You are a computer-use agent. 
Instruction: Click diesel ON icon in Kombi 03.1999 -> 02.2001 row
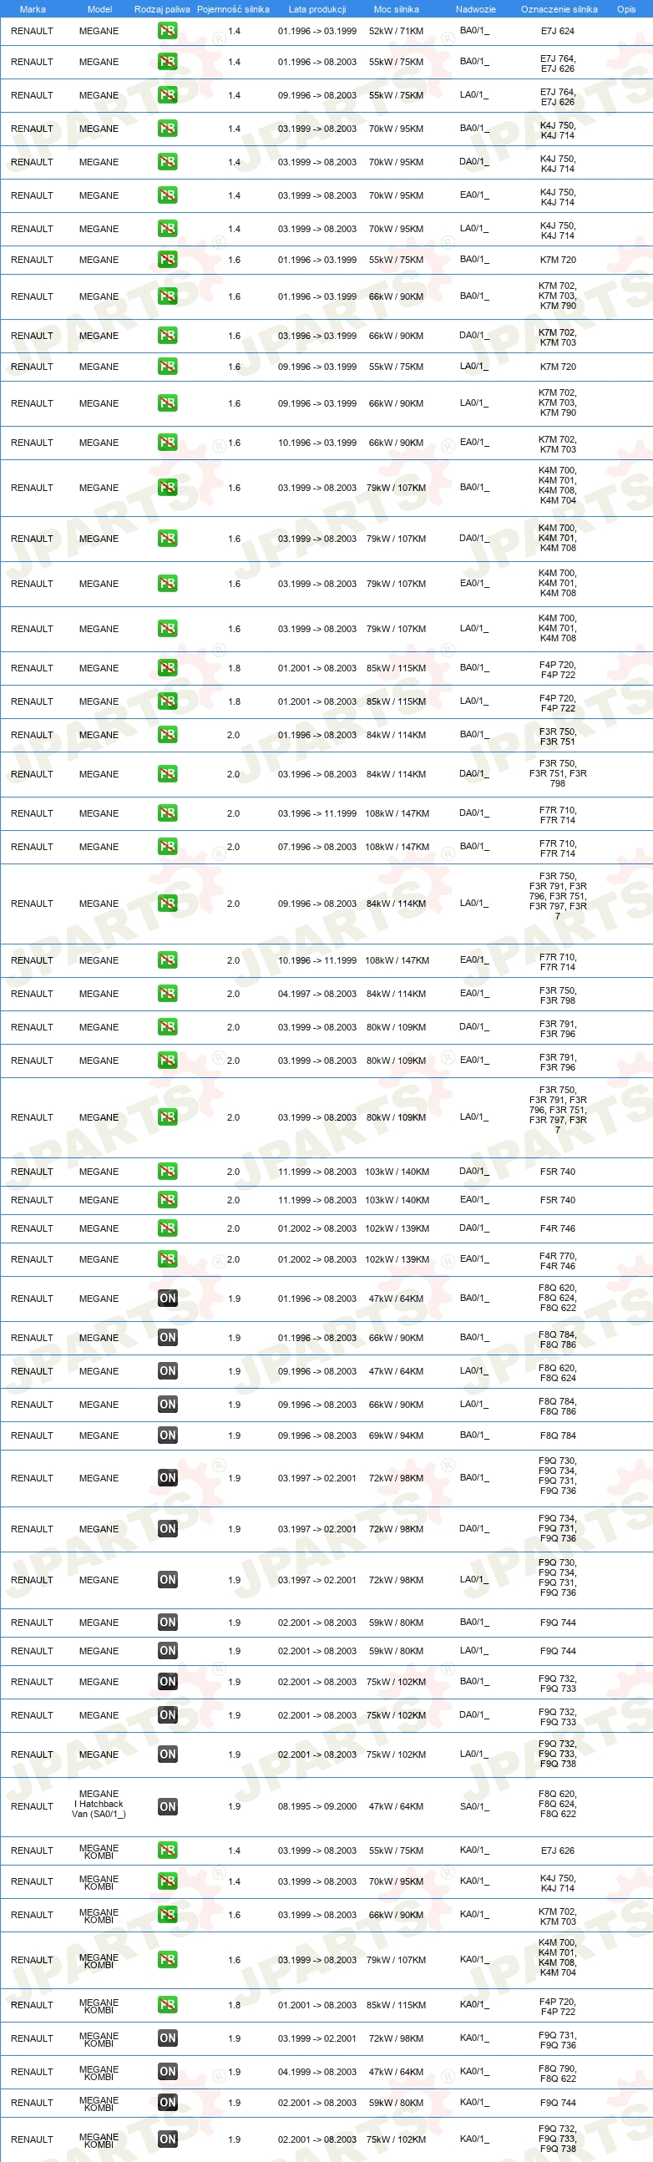[167, 2038]
